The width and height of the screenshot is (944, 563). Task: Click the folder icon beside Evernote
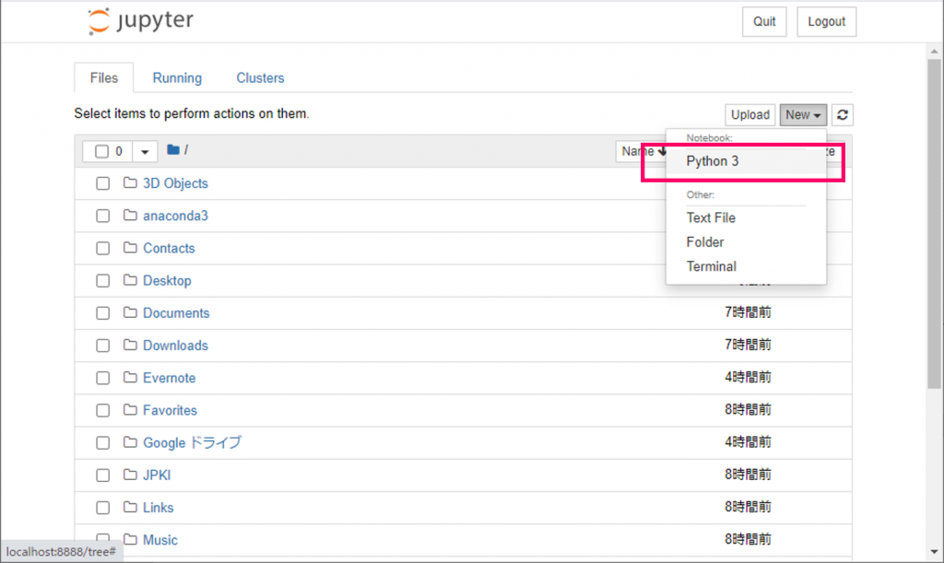130,378
